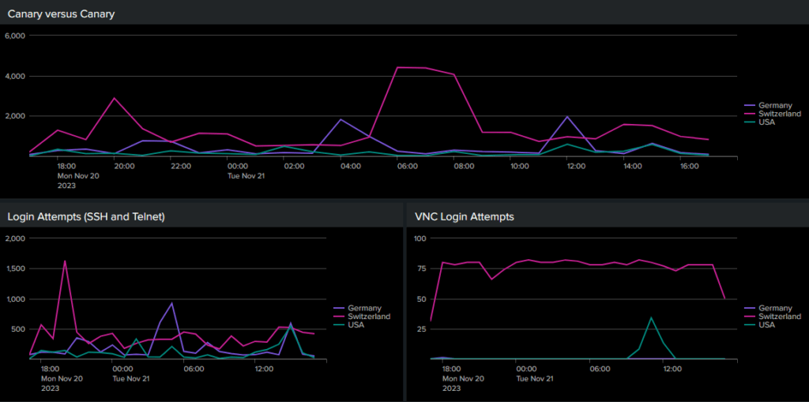Click Germany's tallest peak in SSH and Telnet chart
This screenshot has height=402, width=809.
pos(172,303)
